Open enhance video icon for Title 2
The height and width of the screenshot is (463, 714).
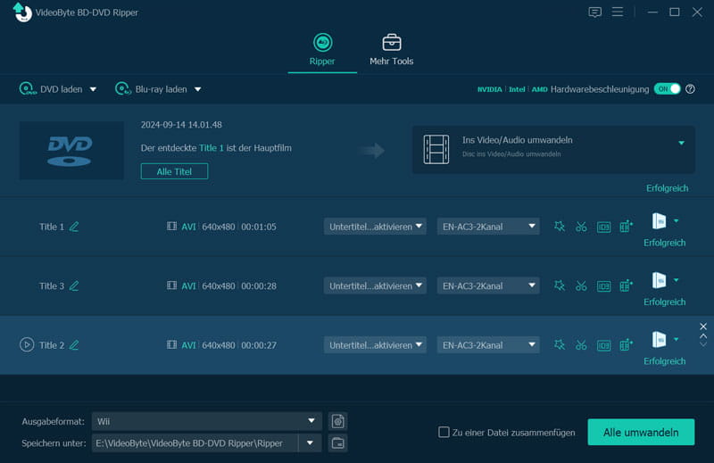(x=627, y=344)
